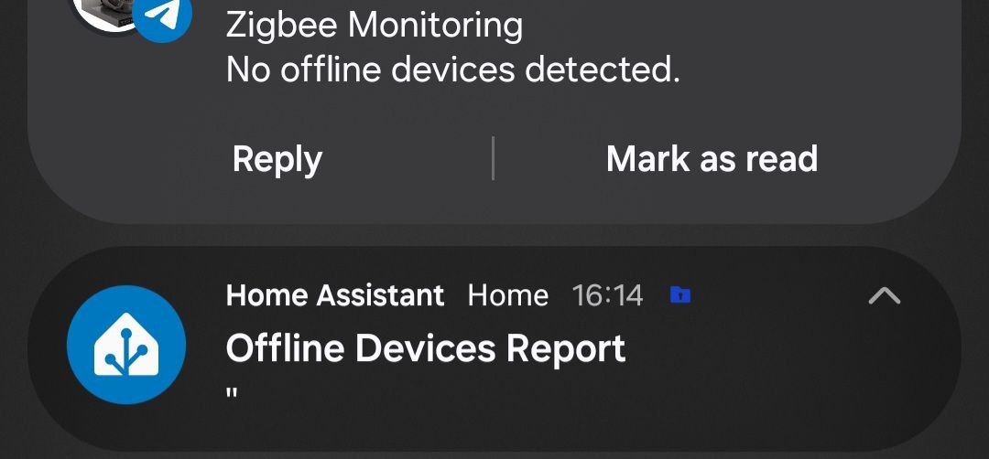Click divider between Reply and Mark as read

(494, 159)
